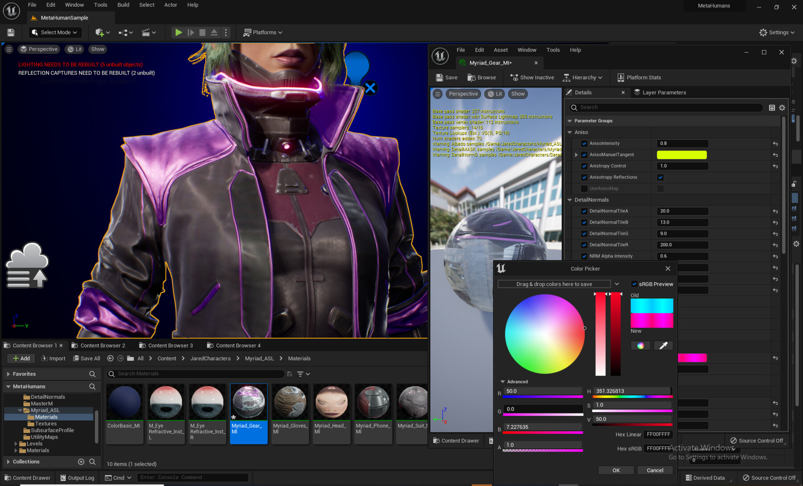Open the Select Mode dropdown
Image resolution: width=803 pixels, height=486 pixels.
[56, 33]
